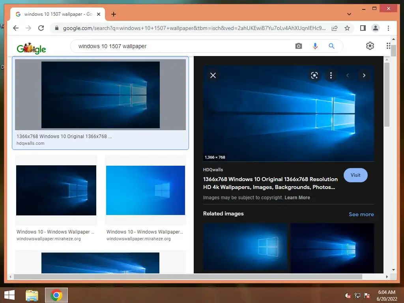Open the dark Windows 10 miraheze thumbnail
The image size is (404, 303).
(56, 190)
